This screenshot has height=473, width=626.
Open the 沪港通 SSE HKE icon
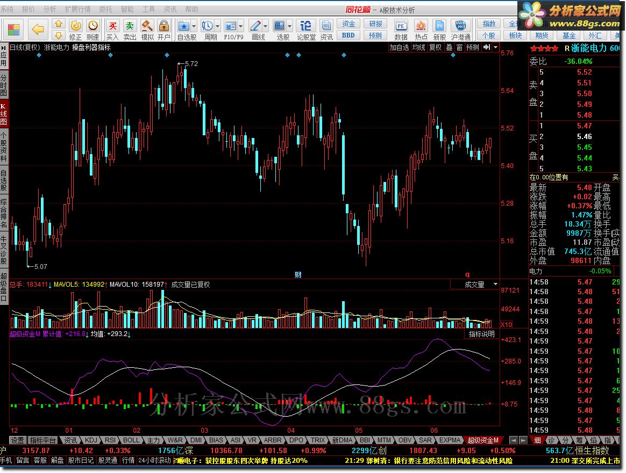click(460, 26)
